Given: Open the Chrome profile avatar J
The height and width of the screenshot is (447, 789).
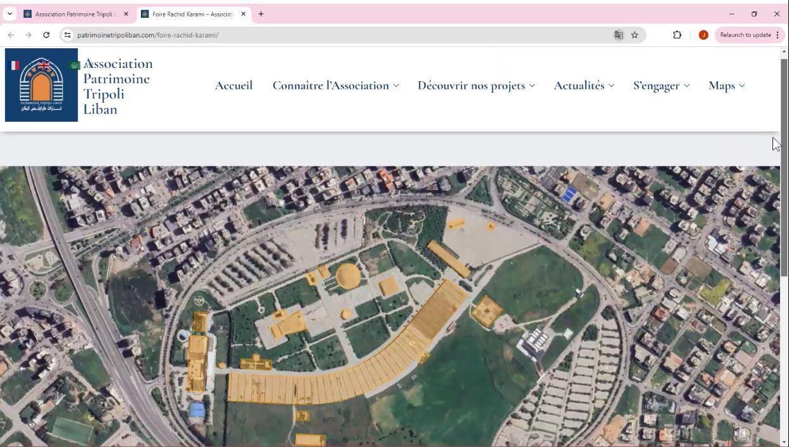Looking at the screenshot, I should pyautogui.click(x=703, y=35).
